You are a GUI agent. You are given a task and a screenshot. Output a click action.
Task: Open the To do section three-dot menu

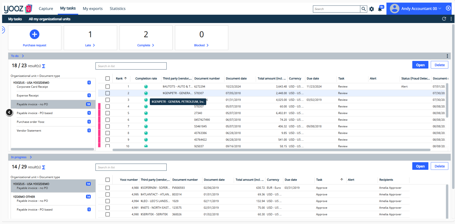[x=447, y=56]
